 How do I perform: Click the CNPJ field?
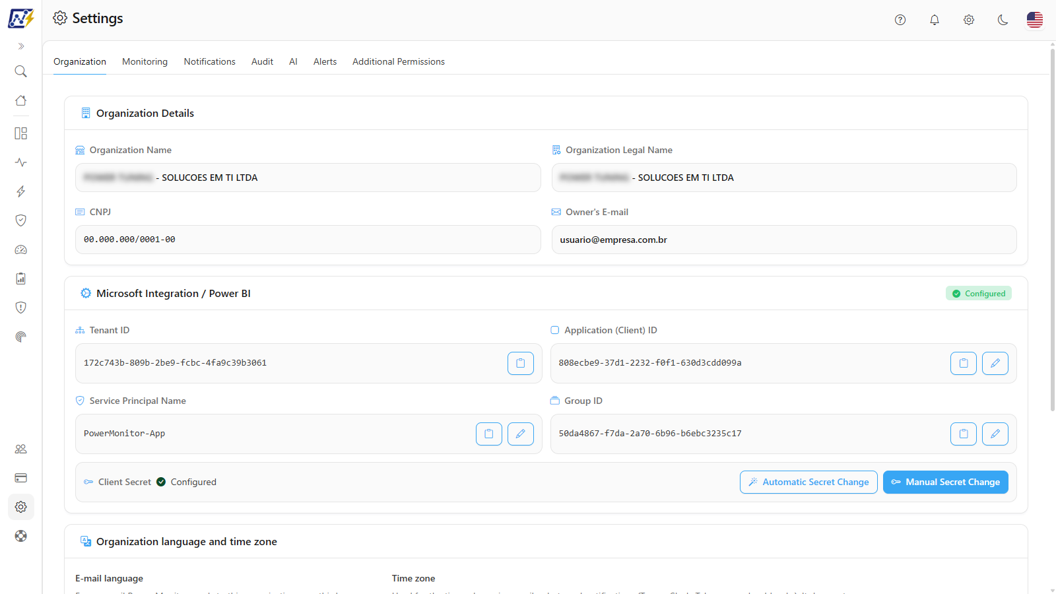tap(308, 240)
